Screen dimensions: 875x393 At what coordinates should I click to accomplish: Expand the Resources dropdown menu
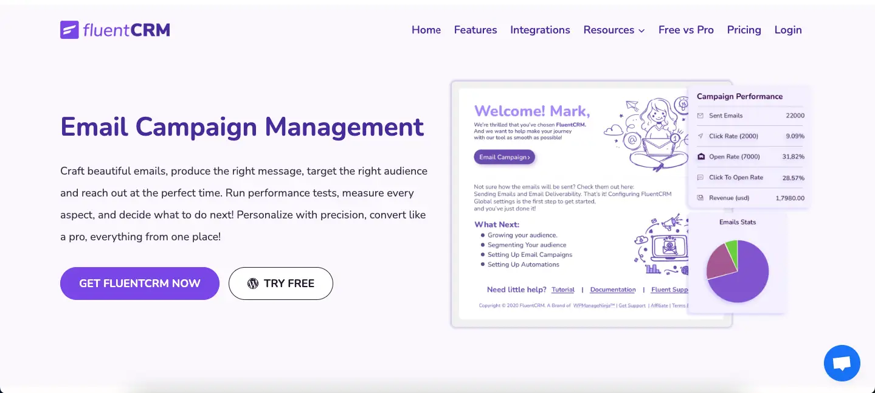click(x=614, y=30)
